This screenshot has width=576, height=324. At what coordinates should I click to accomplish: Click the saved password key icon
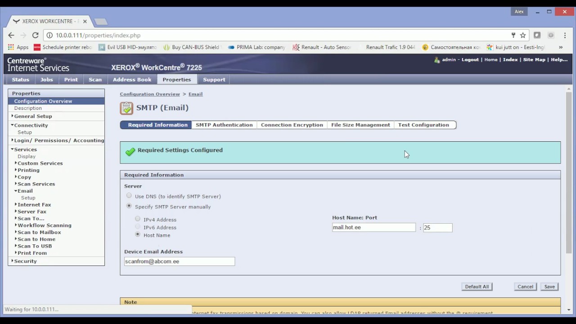click(x=513, y=35)
